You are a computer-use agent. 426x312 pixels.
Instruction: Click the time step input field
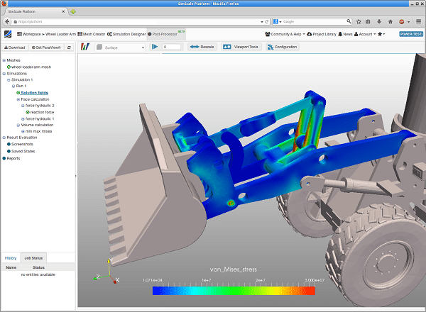point(172,47)
